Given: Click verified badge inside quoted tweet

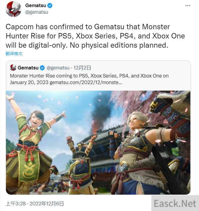Looking at the screenshot, I should [42, 68].
